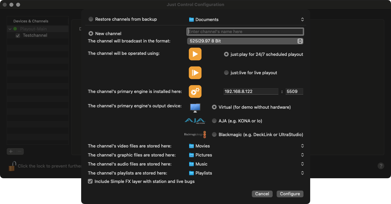Open the Documents backup location popup
The height and width of the screenshot is (204, 391).
246,19
